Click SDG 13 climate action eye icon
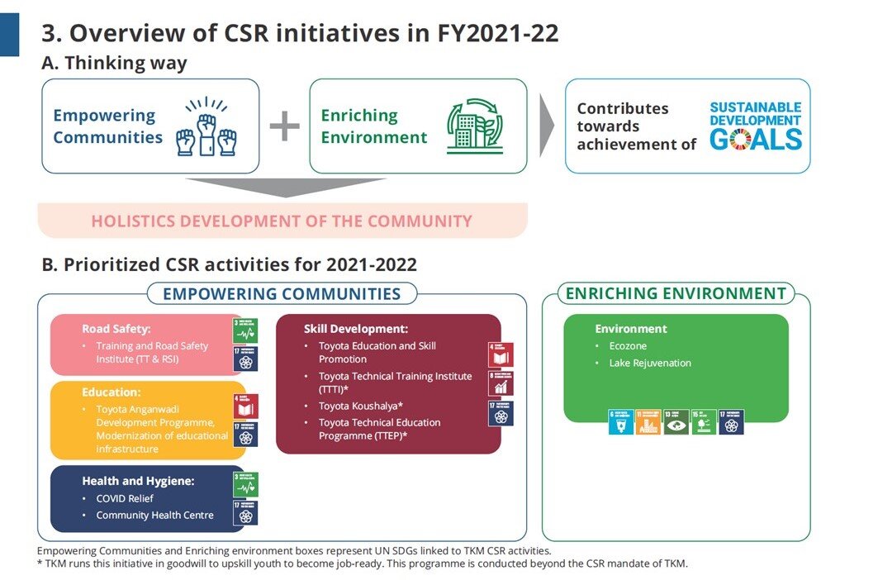Viewport: 878px width, 580px height. click(x=676, y=422)
